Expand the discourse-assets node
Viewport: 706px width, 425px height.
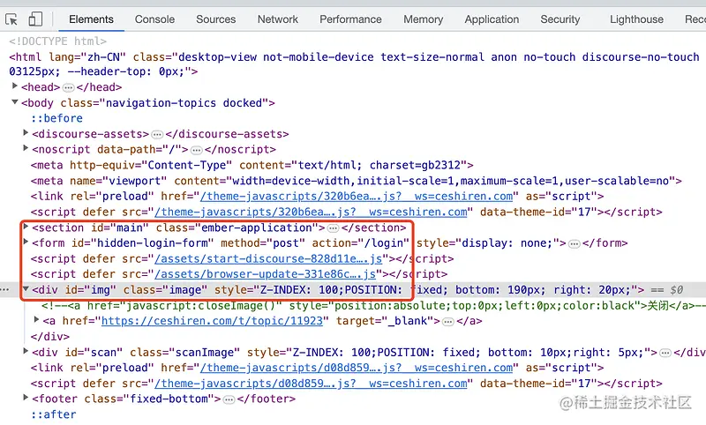26,133
